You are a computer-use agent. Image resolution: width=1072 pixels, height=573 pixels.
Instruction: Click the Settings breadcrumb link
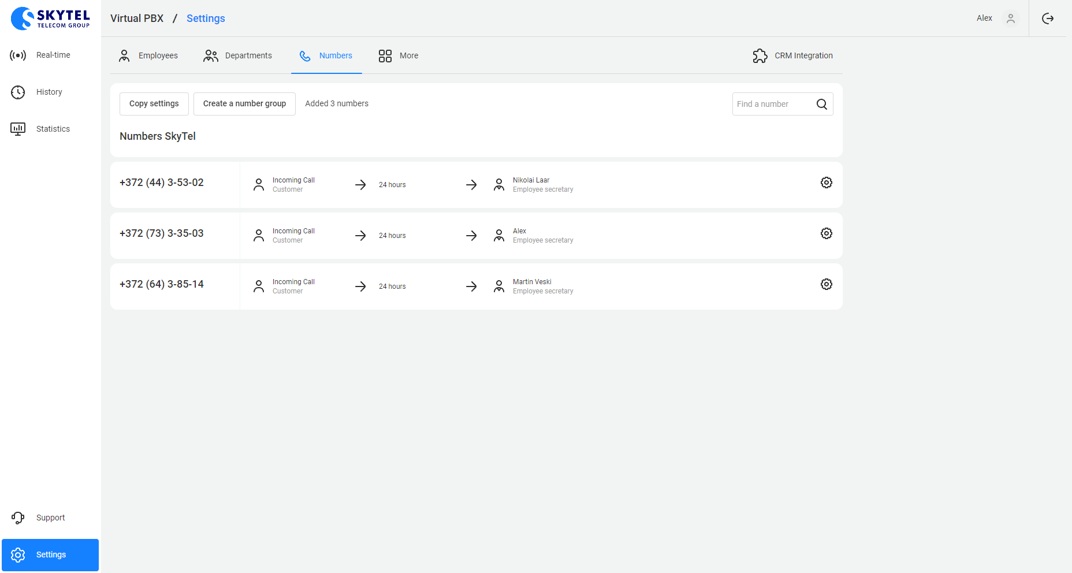point(206,18)
